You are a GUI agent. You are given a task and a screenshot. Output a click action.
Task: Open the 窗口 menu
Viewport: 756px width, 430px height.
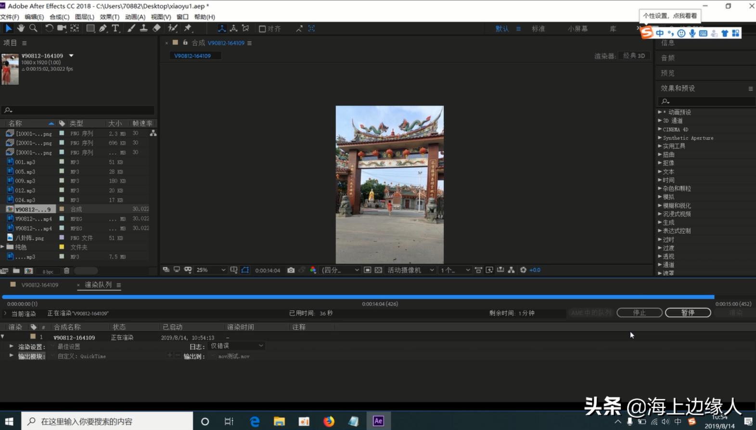pyautogui.click(x=182, y=17)
